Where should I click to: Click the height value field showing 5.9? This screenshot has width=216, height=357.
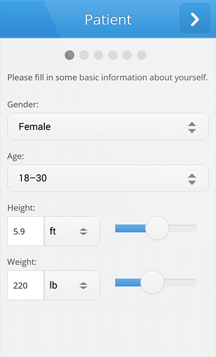click(26, 231)
